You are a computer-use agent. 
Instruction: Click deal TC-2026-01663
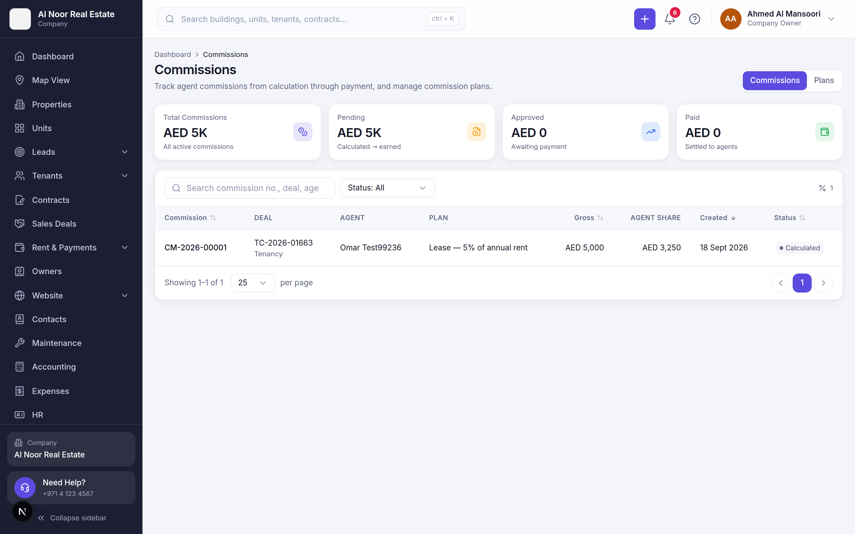(283, 243)
